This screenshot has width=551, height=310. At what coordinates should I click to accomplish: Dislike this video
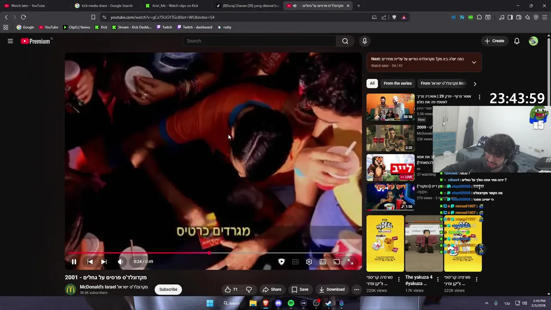249,289
